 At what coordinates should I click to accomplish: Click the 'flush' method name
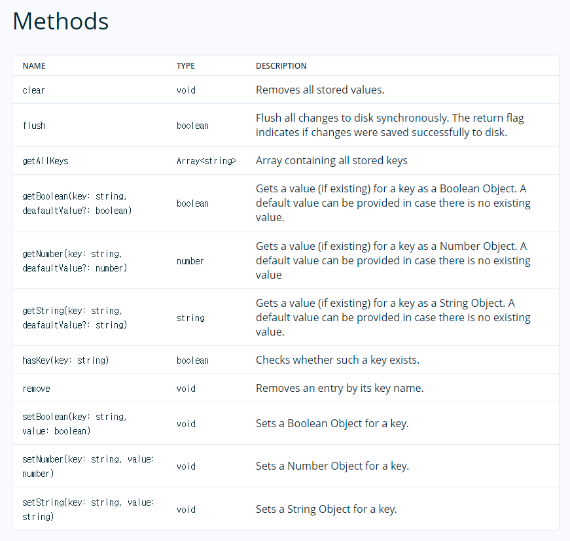coord(34,126)
